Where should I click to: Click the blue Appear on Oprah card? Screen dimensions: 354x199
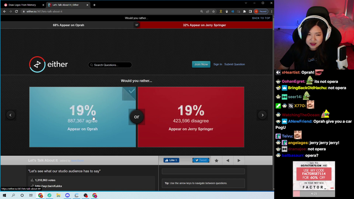coord(82,117)
